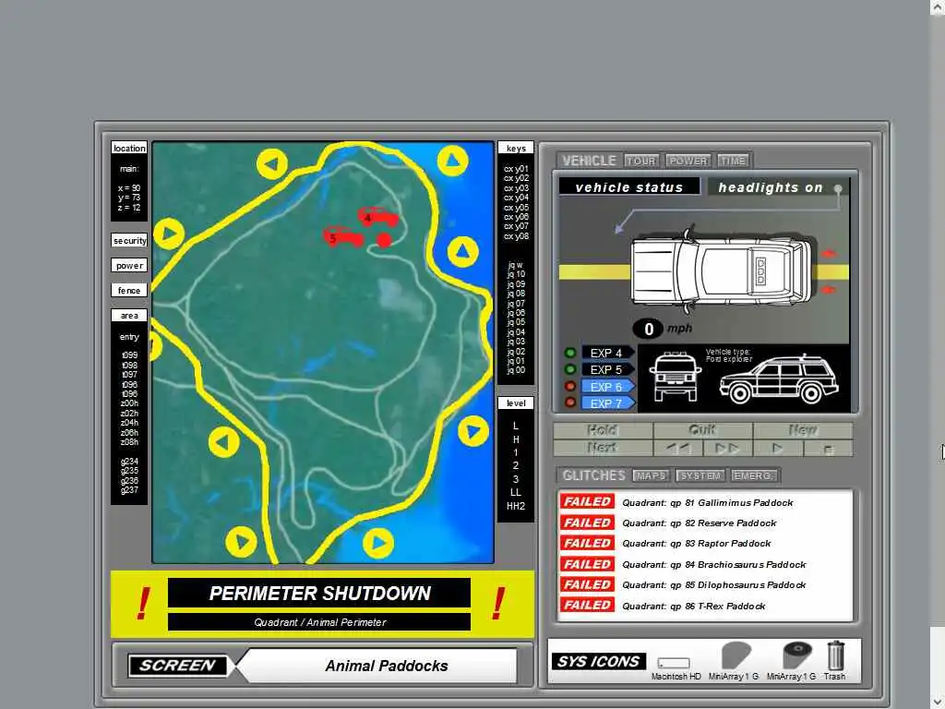Click yellow right arrow at map's bottom center
This screenshot has height=709, width=945.
377,543
